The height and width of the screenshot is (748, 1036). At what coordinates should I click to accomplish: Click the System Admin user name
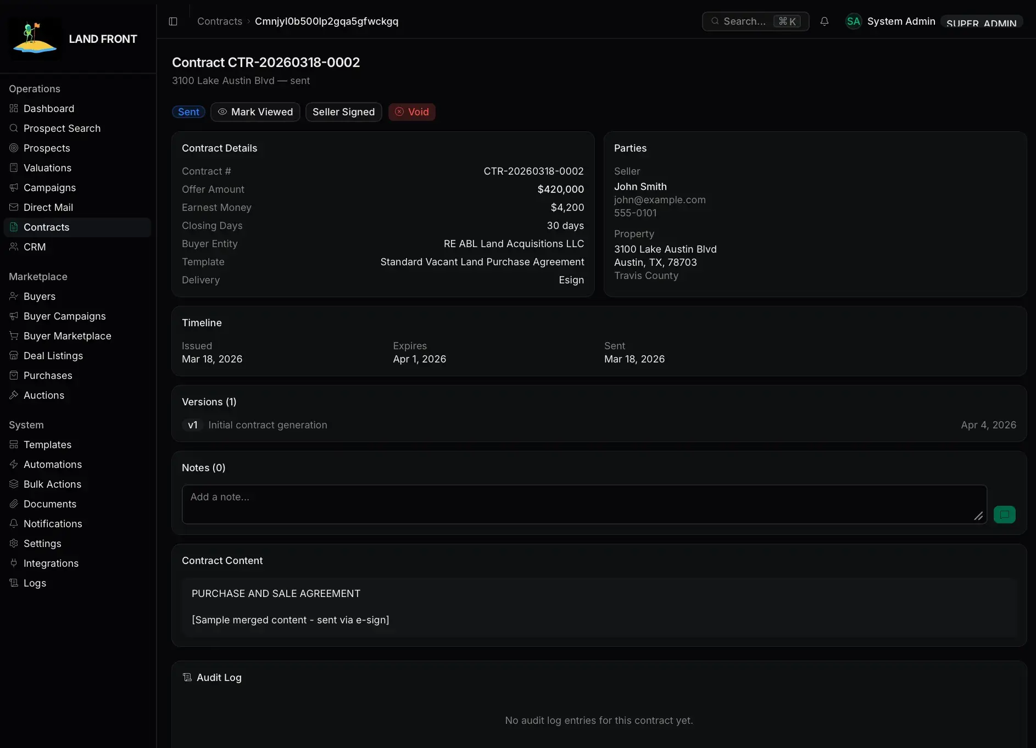point(901,21)
